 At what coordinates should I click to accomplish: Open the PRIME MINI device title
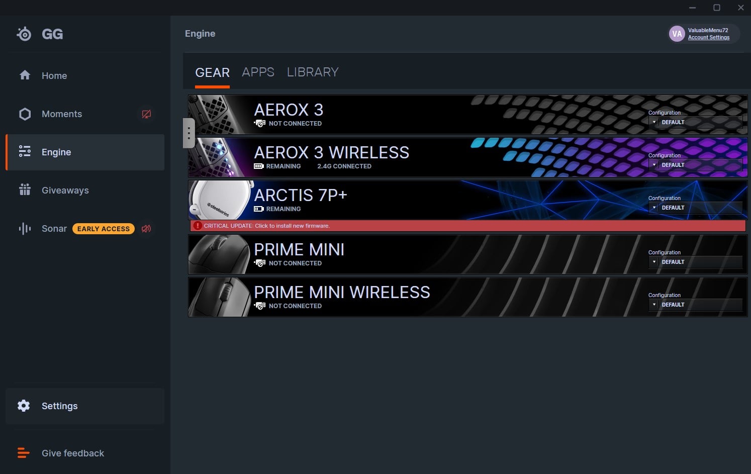tap(299, 249)
